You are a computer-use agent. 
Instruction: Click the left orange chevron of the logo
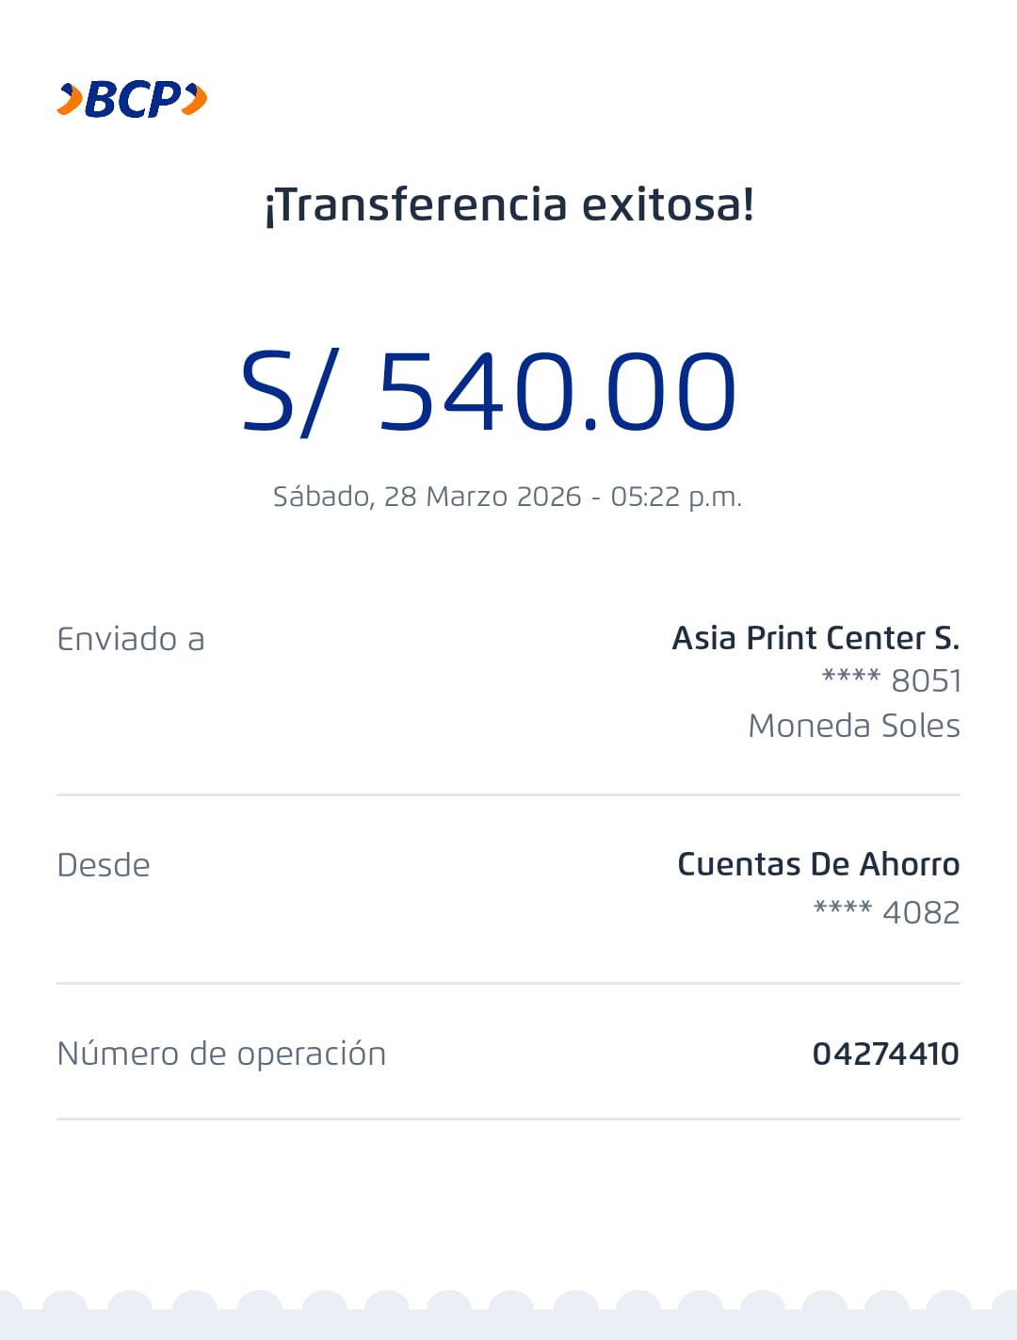coord(70,99)
